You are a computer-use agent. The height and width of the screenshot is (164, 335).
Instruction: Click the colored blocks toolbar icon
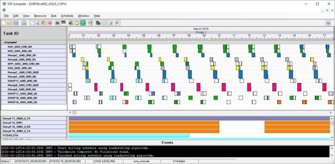pos(71,23)
